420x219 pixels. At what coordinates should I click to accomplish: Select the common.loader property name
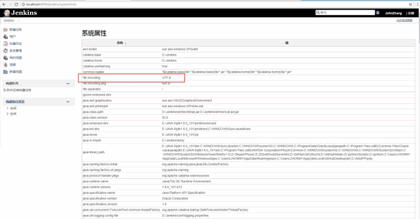(94, 72)
